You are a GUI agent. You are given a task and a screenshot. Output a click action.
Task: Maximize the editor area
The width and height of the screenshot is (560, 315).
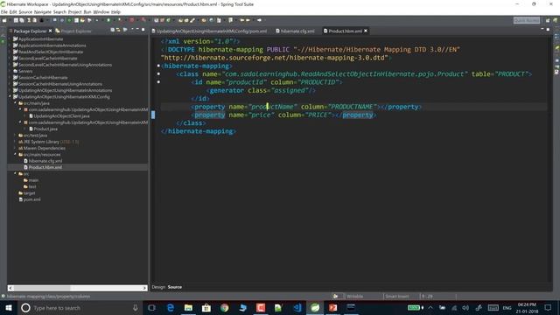pyautogui.click(x=548, y=30)
